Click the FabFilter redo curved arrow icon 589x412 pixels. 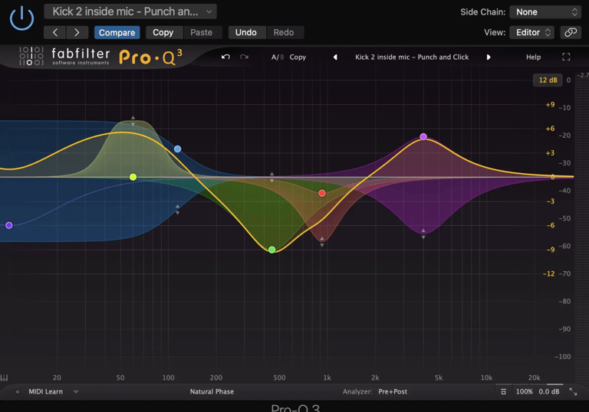coord(244,57)
